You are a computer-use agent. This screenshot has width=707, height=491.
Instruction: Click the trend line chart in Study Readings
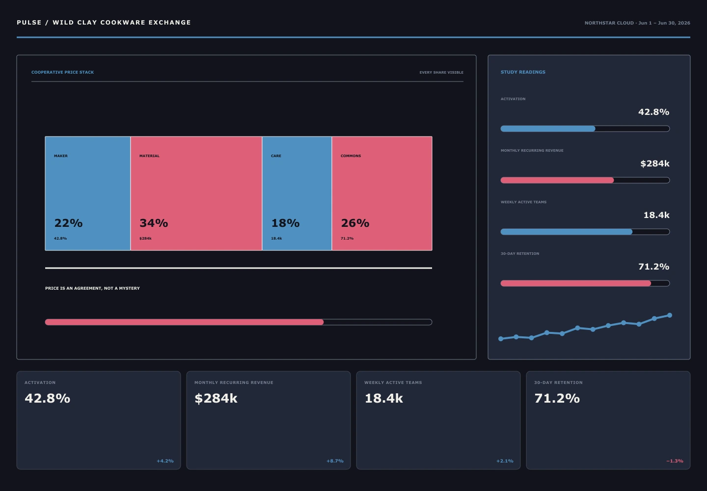585,327
